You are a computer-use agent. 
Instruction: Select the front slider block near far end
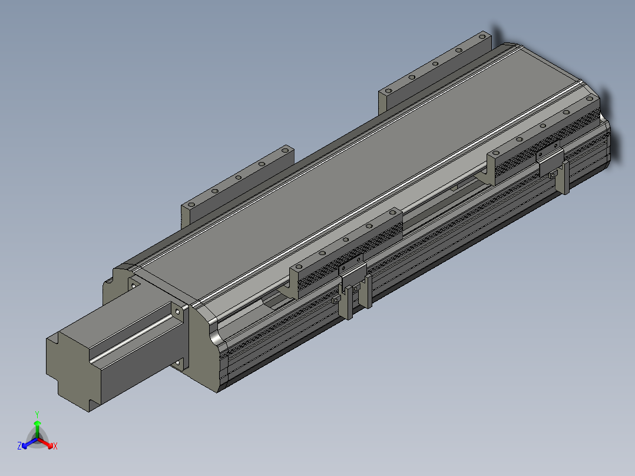click(544, 140)
